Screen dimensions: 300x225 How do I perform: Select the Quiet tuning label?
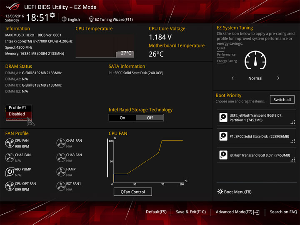(221, 48)
